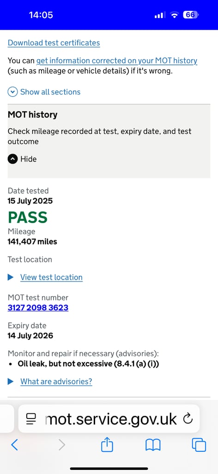The height and width of the screenshot is (474, 218).
Task: Open the Safari tabs overview icon
Action: point(199,445)
